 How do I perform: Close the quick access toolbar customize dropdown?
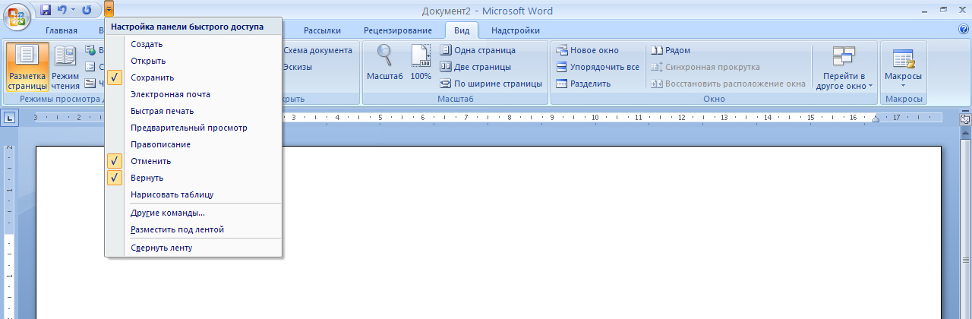[110, 10]
